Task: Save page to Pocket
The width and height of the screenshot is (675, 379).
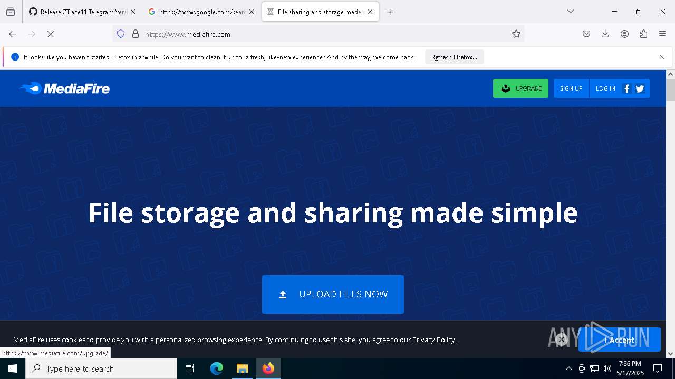Action: point(586,34)
